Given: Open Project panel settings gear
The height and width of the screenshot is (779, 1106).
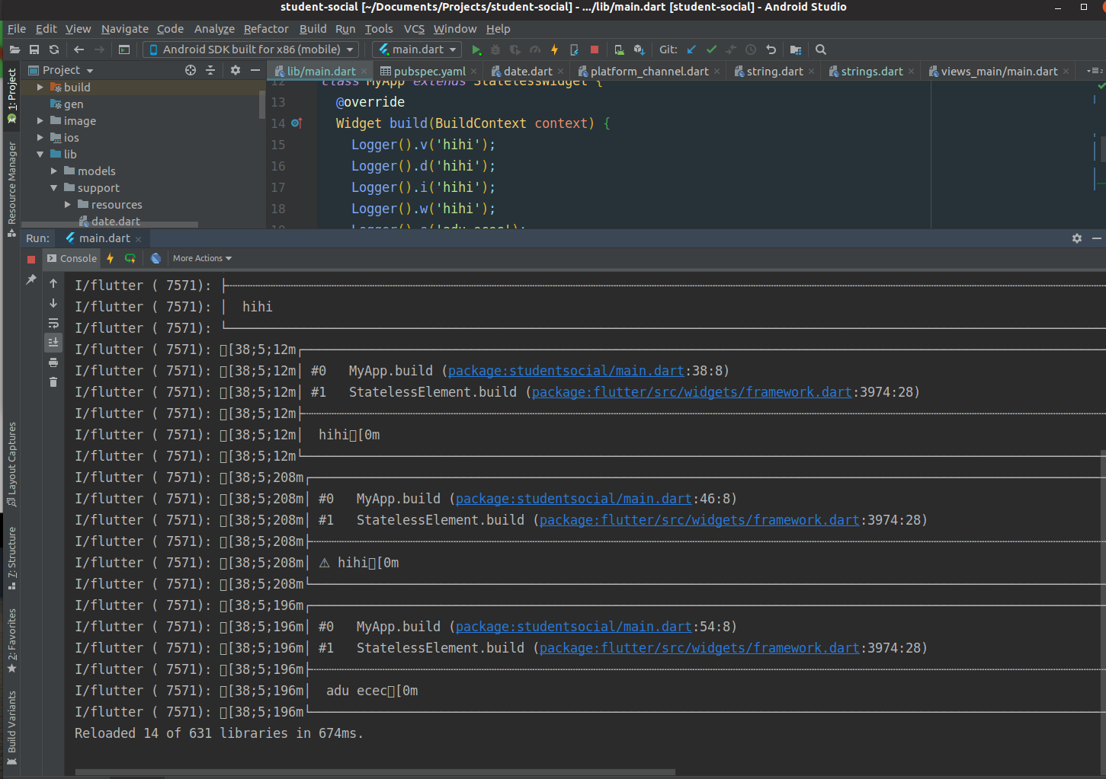Looking at the screenshot, I should (236, 70).
